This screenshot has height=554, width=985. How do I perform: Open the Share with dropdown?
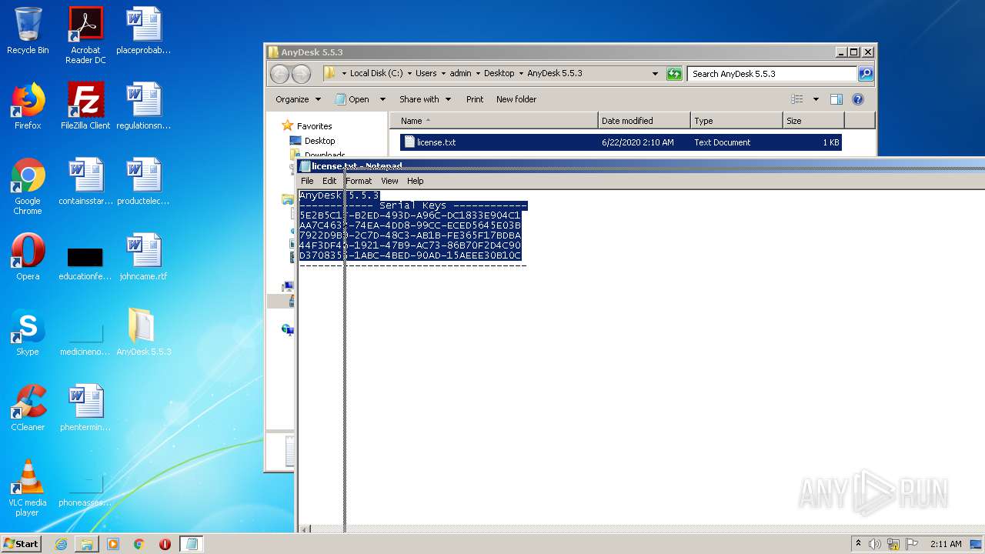[425, 99]
